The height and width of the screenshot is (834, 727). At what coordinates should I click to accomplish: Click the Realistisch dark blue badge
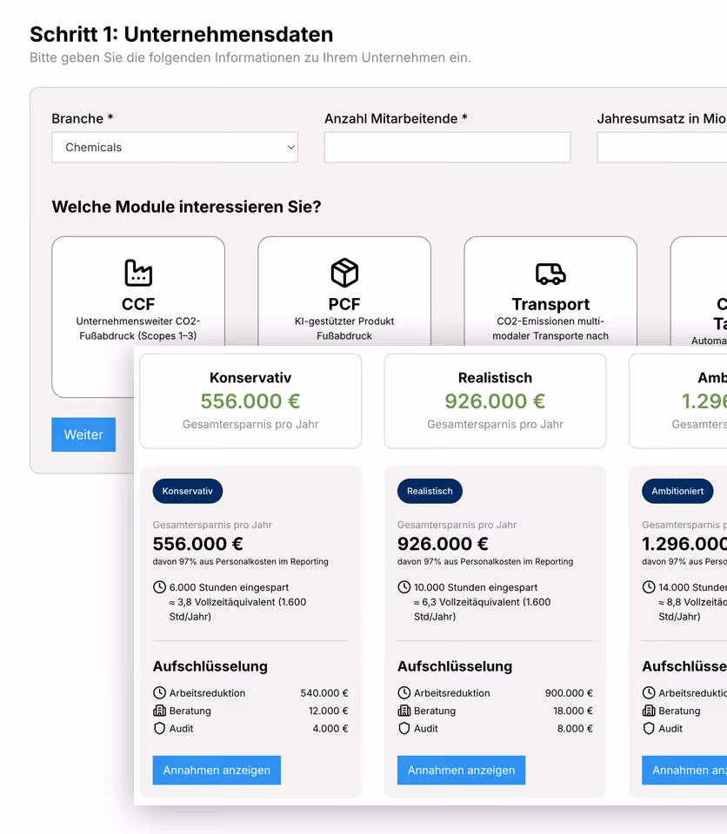point(430,491)
